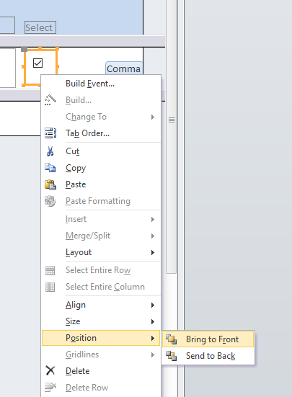Click the Delete X icon
The width and height of the screenshot is (292, 397).
click(50, 370)
